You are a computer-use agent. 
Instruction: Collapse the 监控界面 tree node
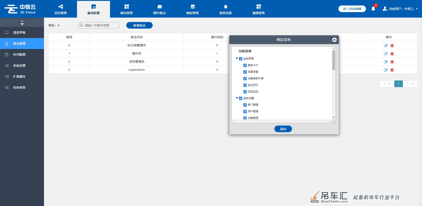(x=237, y=59)
